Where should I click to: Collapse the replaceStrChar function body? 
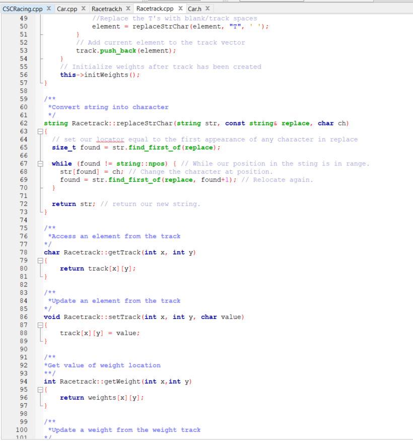[x=41, y=131]
